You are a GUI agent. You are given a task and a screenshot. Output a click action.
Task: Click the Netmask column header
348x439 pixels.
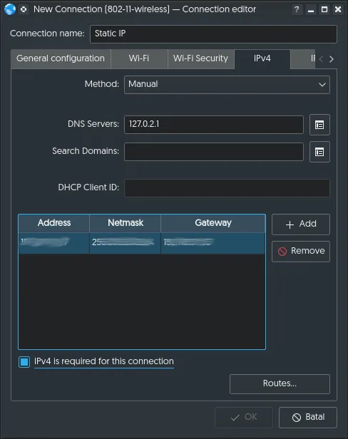point(125,223)
